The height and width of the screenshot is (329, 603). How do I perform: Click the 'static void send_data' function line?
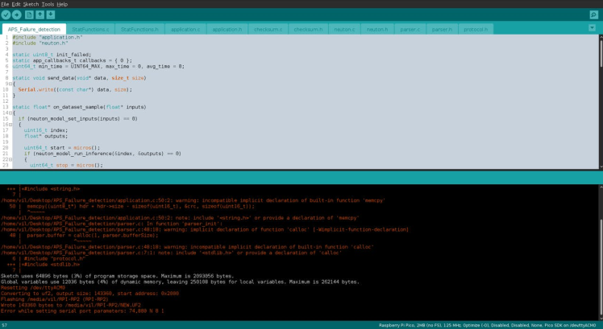tap(79, 78)
